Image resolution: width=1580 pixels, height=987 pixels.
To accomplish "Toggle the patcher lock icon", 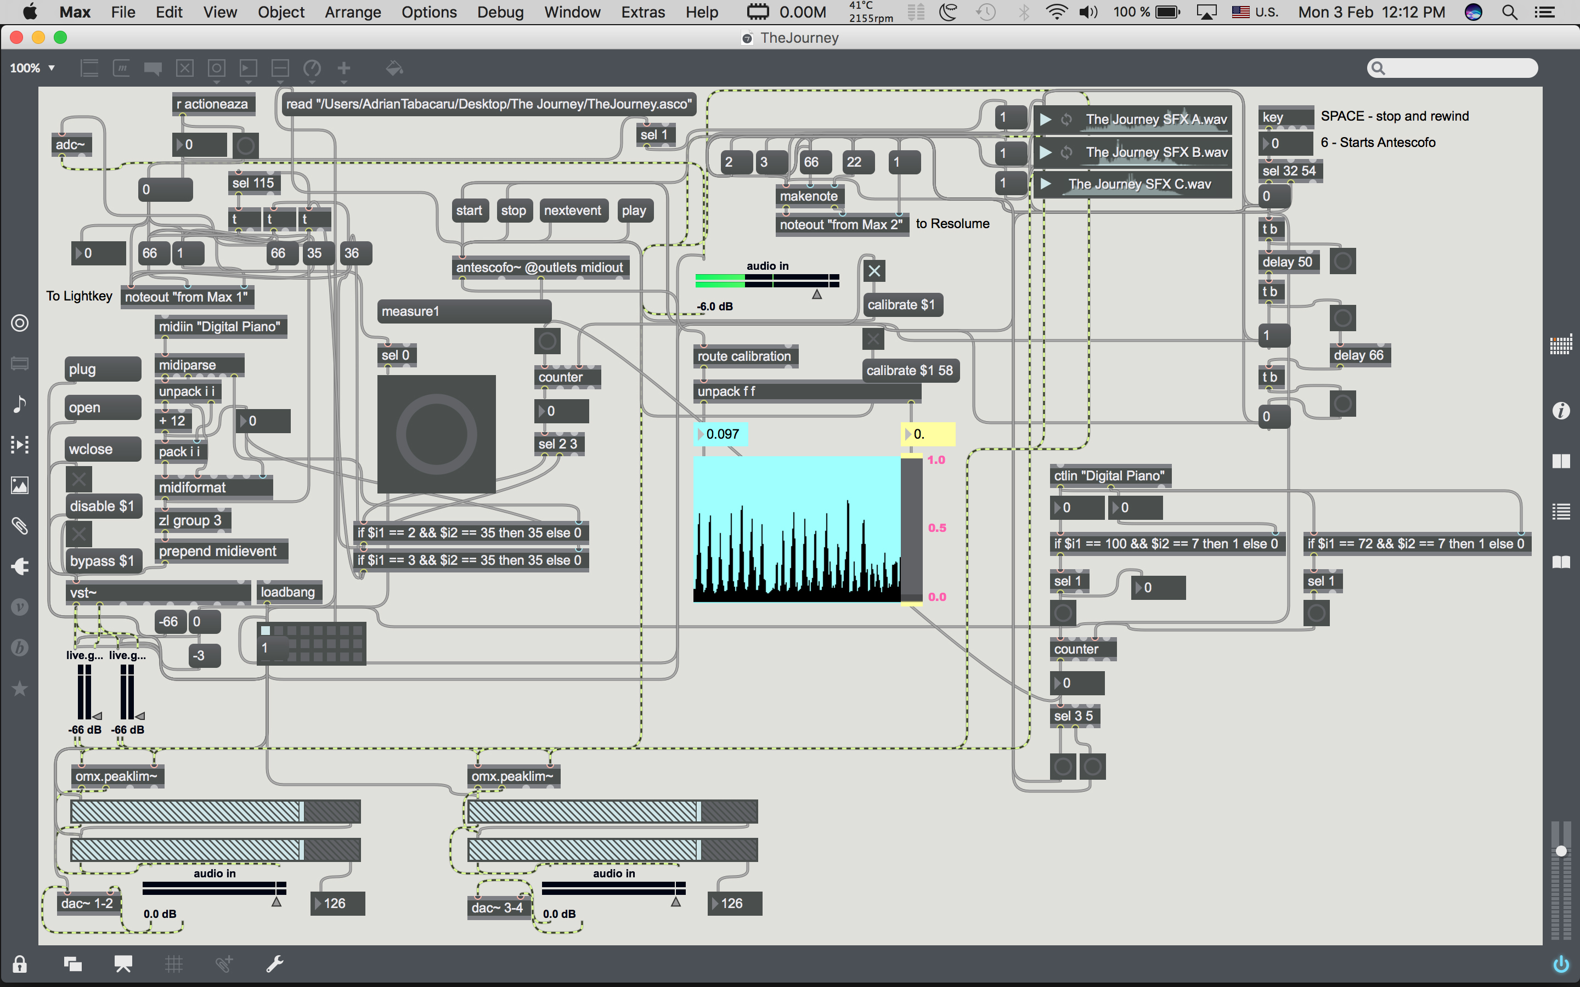I will (x=20, y=964).
